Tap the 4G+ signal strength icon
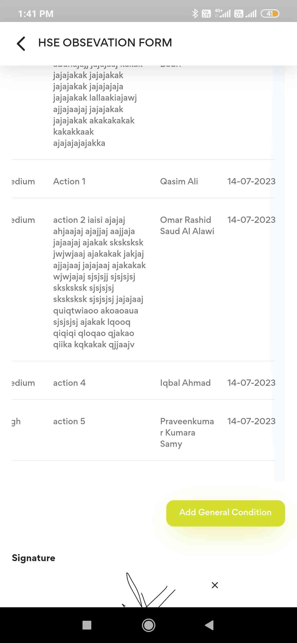This screenshot has width=297, height=643. click(x=223, y=13)
